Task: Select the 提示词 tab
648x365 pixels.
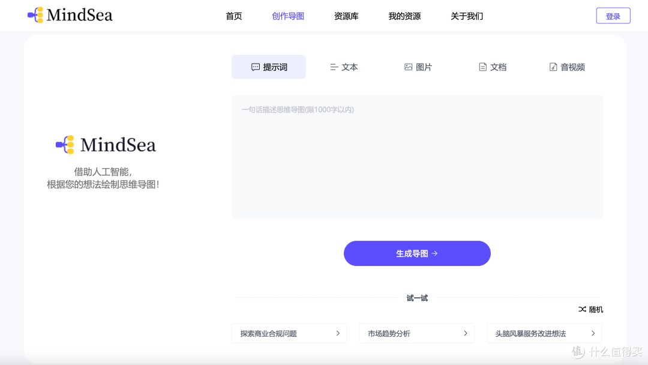Action: 269,67
